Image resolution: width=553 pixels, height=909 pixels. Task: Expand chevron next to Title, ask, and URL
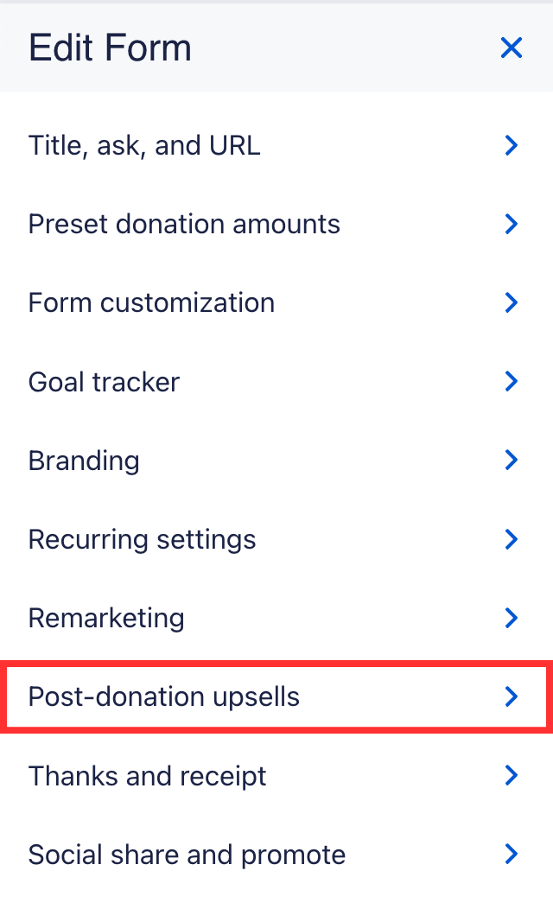(512, 145)
